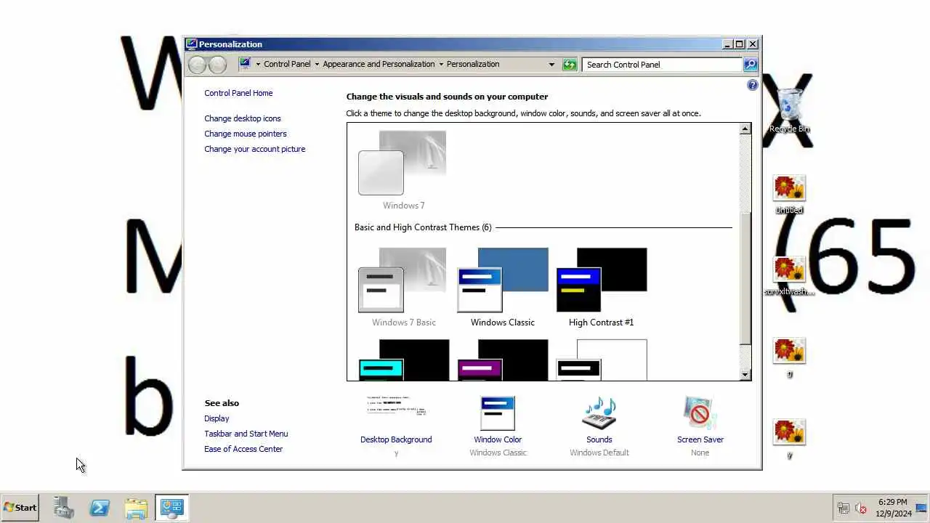Image resolution: width=930 pixels, height=523 pixels.
Task: Select the cyan-titled high contrast theme
Action: tap(403, 360)
